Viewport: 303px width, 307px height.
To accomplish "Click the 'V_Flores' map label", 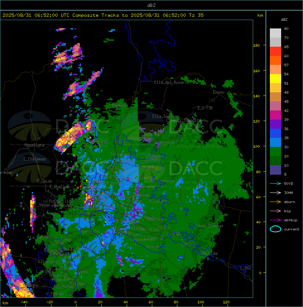I will coord(55,294).
